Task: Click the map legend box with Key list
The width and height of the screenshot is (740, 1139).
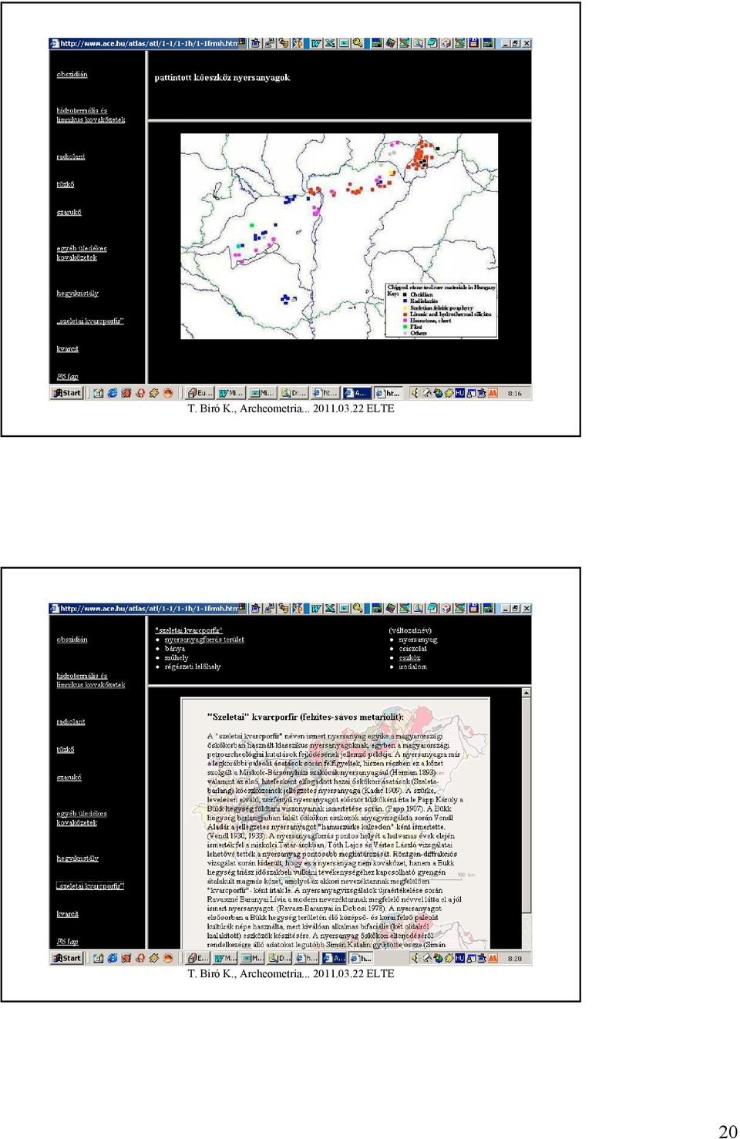Action: 441,311
